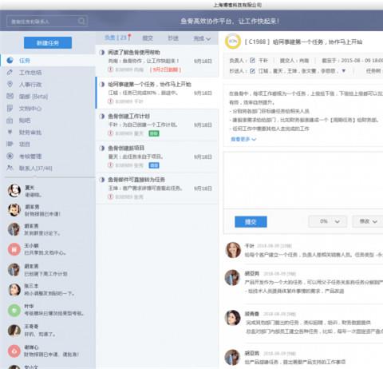Open 夏天's avatar in the contact list
The width and height of the screenshot is (383, 369).
coord(14,191)
